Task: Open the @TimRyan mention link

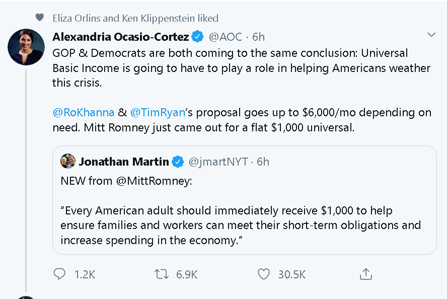Action: tap(158, 113)
